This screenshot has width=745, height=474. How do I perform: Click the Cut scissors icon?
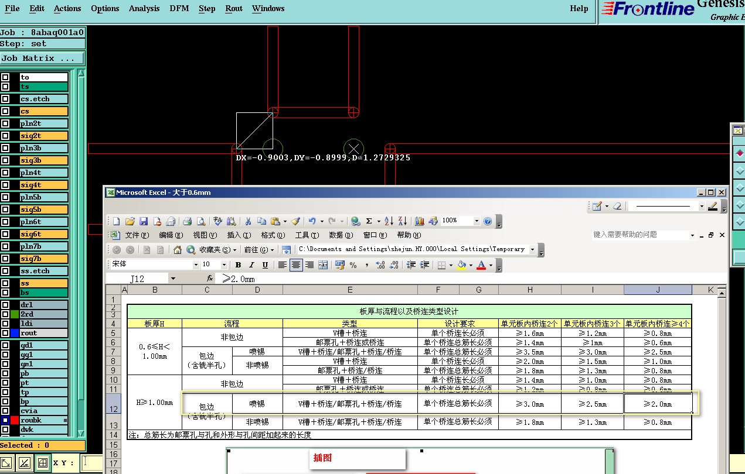click(x=248, y=221)
